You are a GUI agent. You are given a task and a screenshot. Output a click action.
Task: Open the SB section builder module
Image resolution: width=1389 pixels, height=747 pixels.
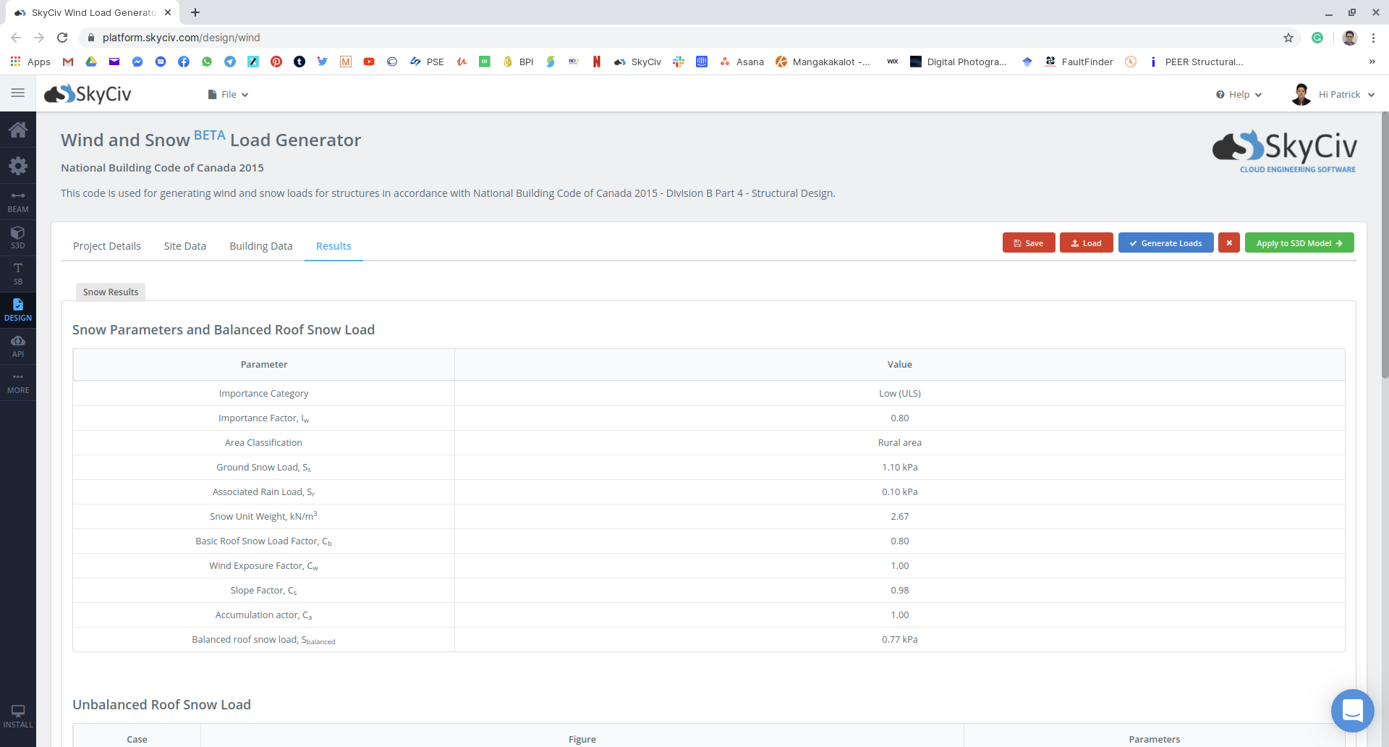[x=18, y=274]
